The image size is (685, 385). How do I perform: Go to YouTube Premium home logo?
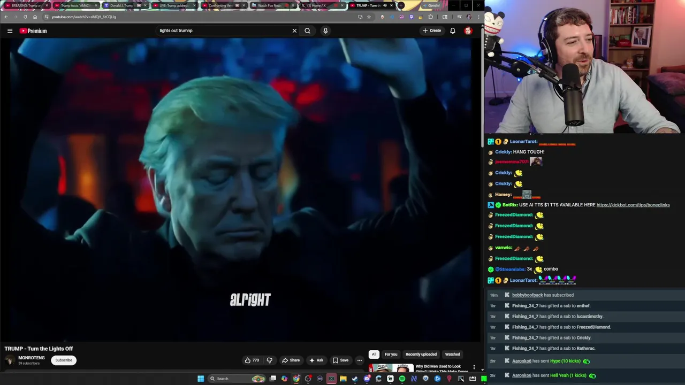33,31
